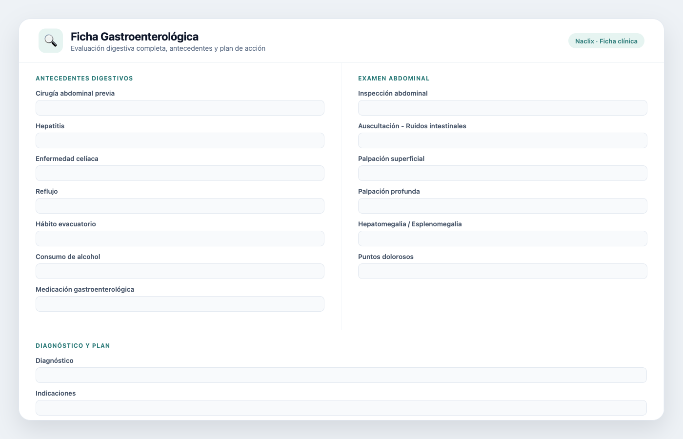Click the Enfermedad celíaca label

67,159
